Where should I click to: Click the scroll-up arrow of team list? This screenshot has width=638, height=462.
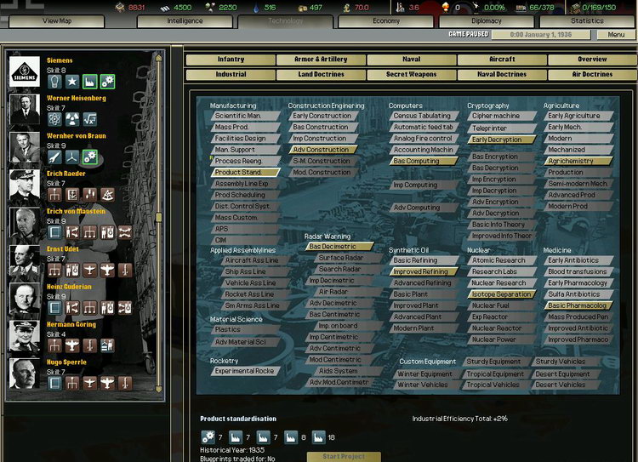coord(159,58)
